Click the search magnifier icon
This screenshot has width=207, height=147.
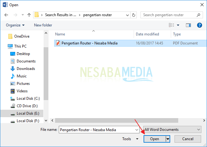coord(198,15)
